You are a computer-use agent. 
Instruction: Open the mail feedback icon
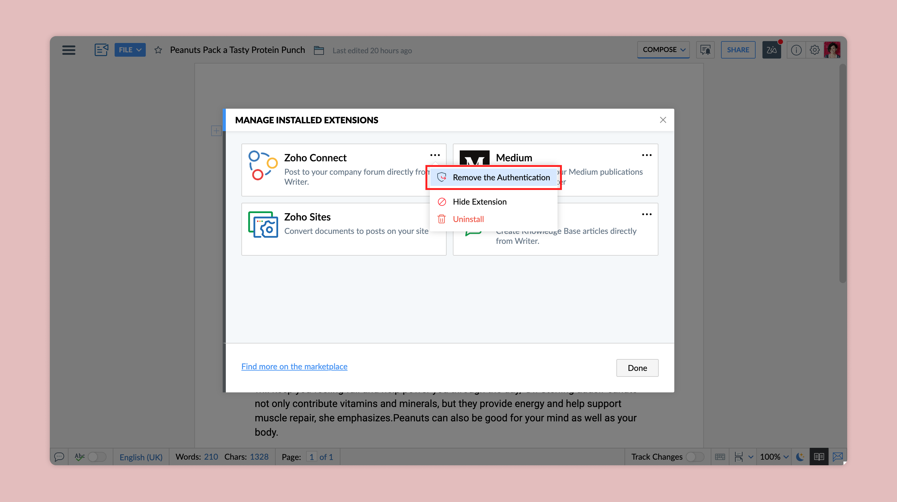coord(838,457)
